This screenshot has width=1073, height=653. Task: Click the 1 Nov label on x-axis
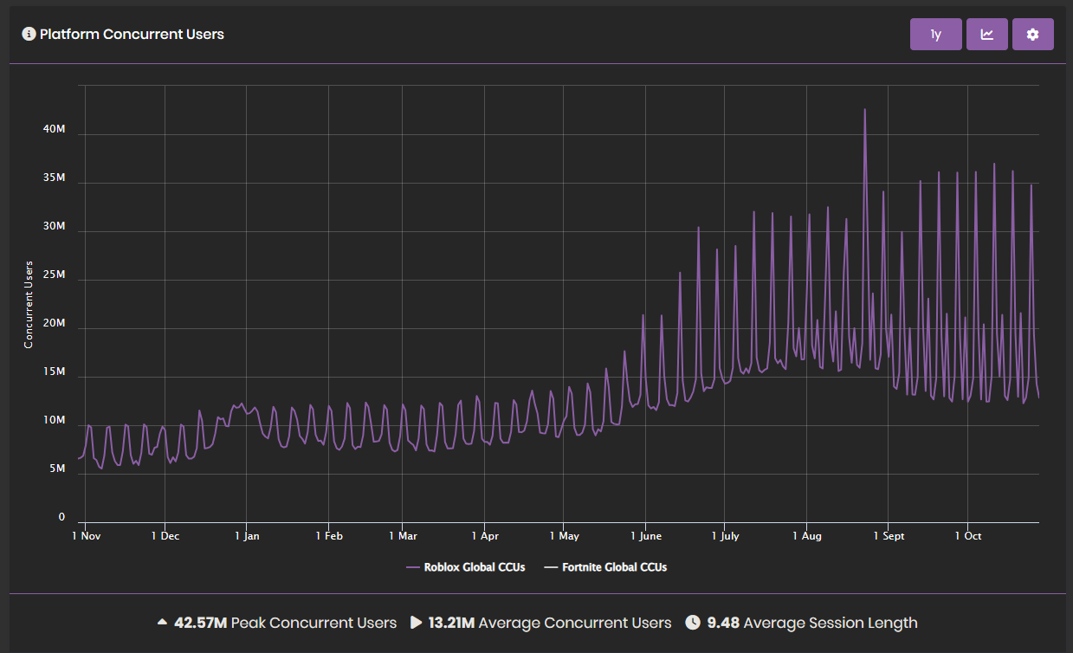click(86, 536)
